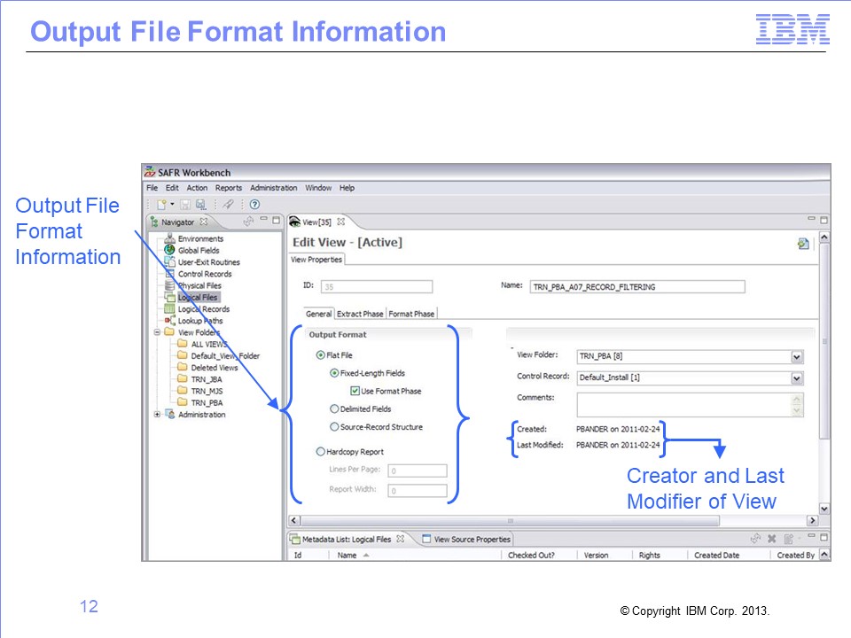Screen dimensions: 851x638
Task: Select Environments icon in Navigator
Action: [169, 238]
